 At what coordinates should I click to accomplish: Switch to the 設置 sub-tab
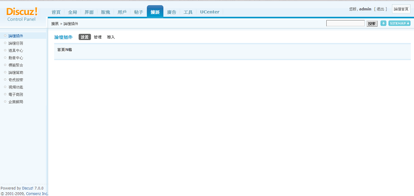(85, 37)
